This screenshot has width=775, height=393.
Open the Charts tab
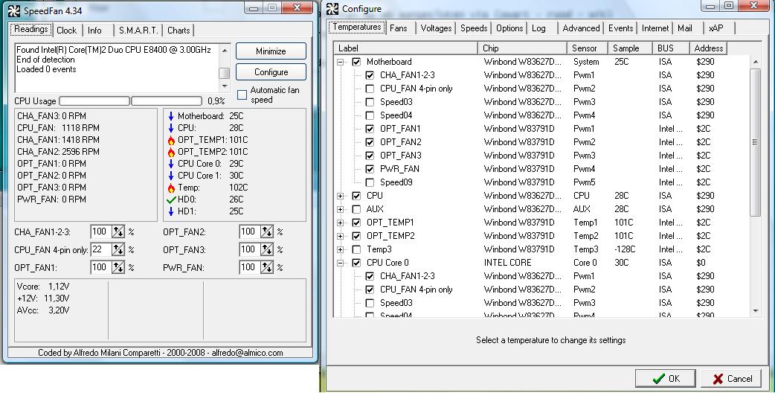pos(179,31)
